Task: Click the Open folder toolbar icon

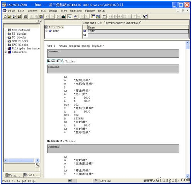Action: 10,17
